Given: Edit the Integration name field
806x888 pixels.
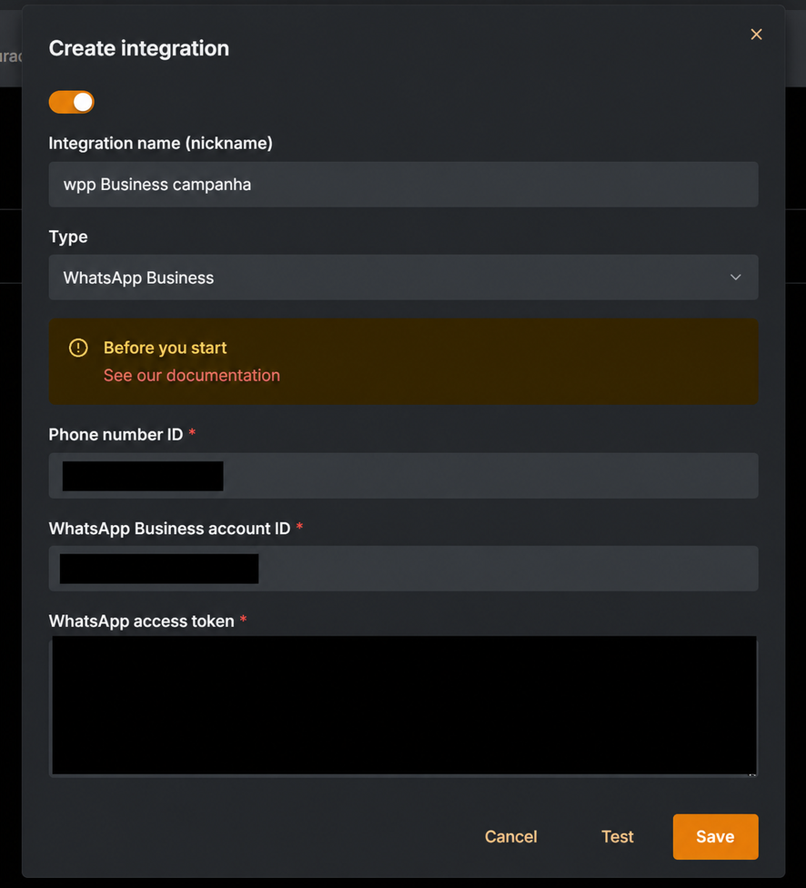Looking at the screenshot, I should pos(403,185).
